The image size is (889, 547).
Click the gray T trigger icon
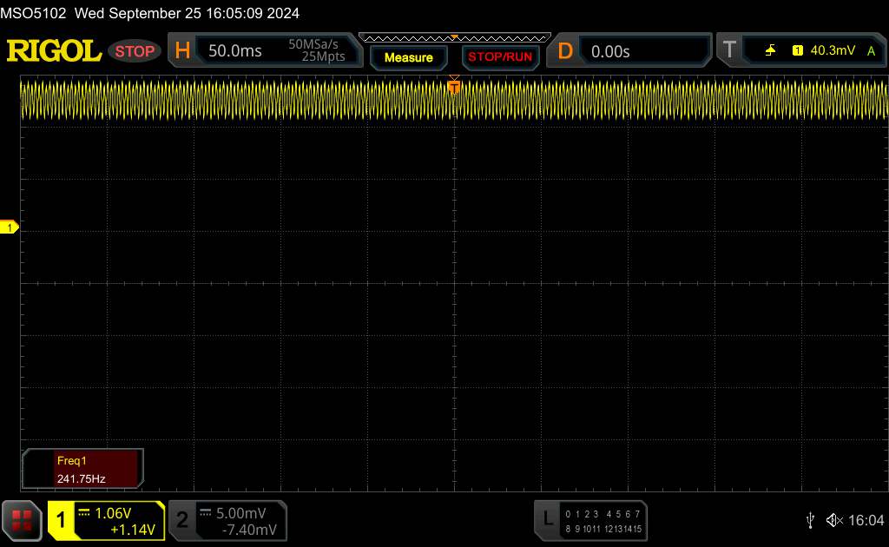[x=730, y=51]
